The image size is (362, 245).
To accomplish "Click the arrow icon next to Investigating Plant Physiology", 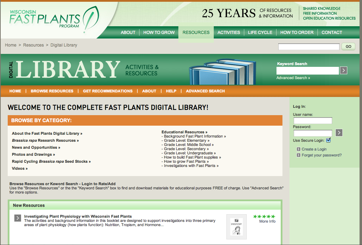I will [18, 218].
